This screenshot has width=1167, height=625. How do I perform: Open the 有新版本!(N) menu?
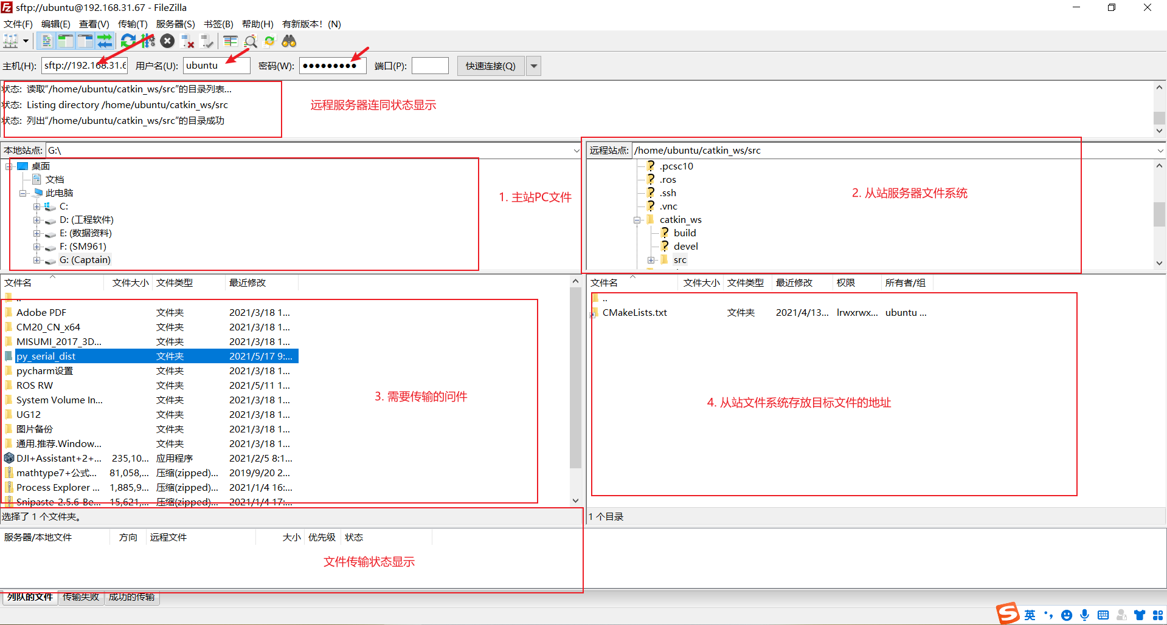click(x=311, y=24)
